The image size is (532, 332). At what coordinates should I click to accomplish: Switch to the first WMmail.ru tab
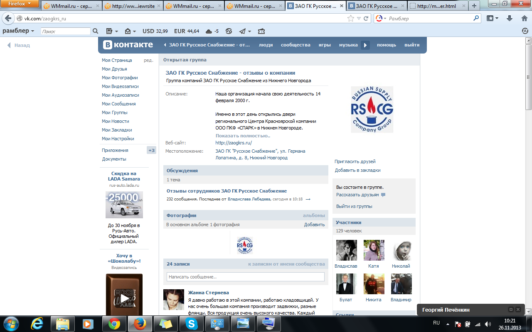point(71,6)
